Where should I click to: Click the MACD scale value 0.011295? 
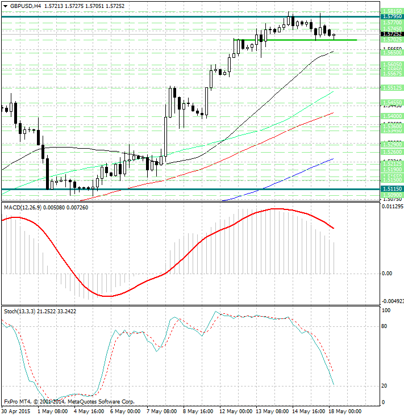(393, 207)
